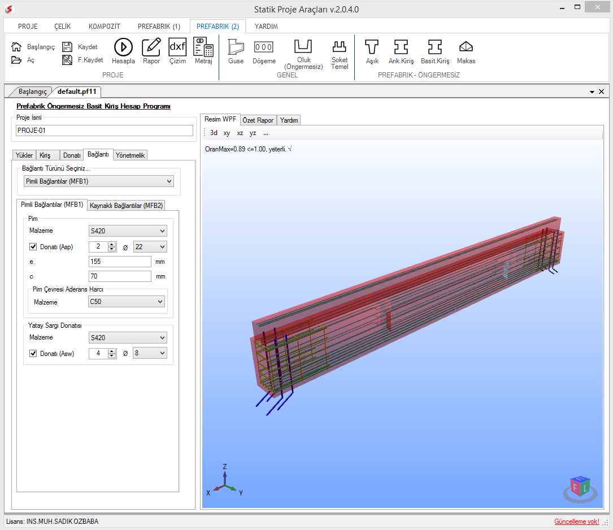
Task: Select the Aşık purlin tool
Action: click(372, 47)
